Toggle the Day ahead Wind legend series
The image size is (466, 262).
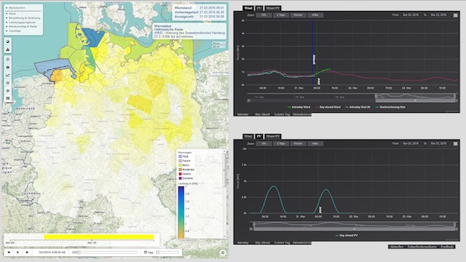click(x=328, y=107)
